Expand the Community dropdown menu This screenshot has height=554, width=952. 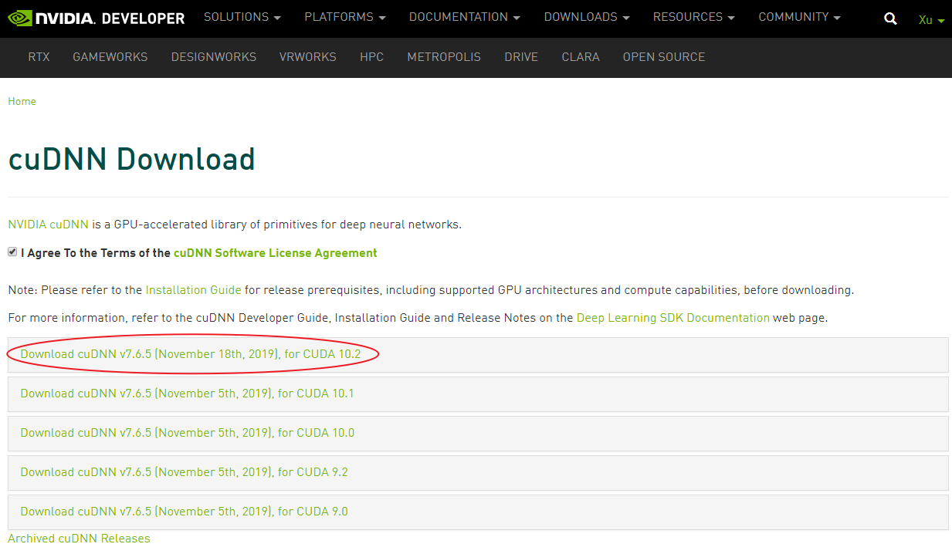pyautogui.click(x=800, y=17)
